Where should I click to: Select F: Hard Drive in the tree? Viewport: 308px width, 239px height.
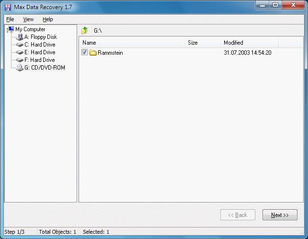point(39,60)
